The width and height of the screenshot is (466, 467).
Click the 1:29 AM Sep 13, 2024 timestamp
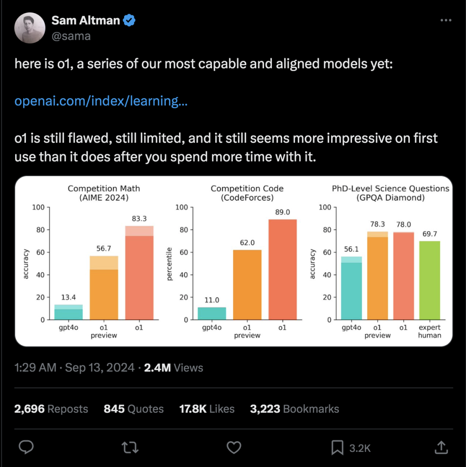tap(74, 368)
